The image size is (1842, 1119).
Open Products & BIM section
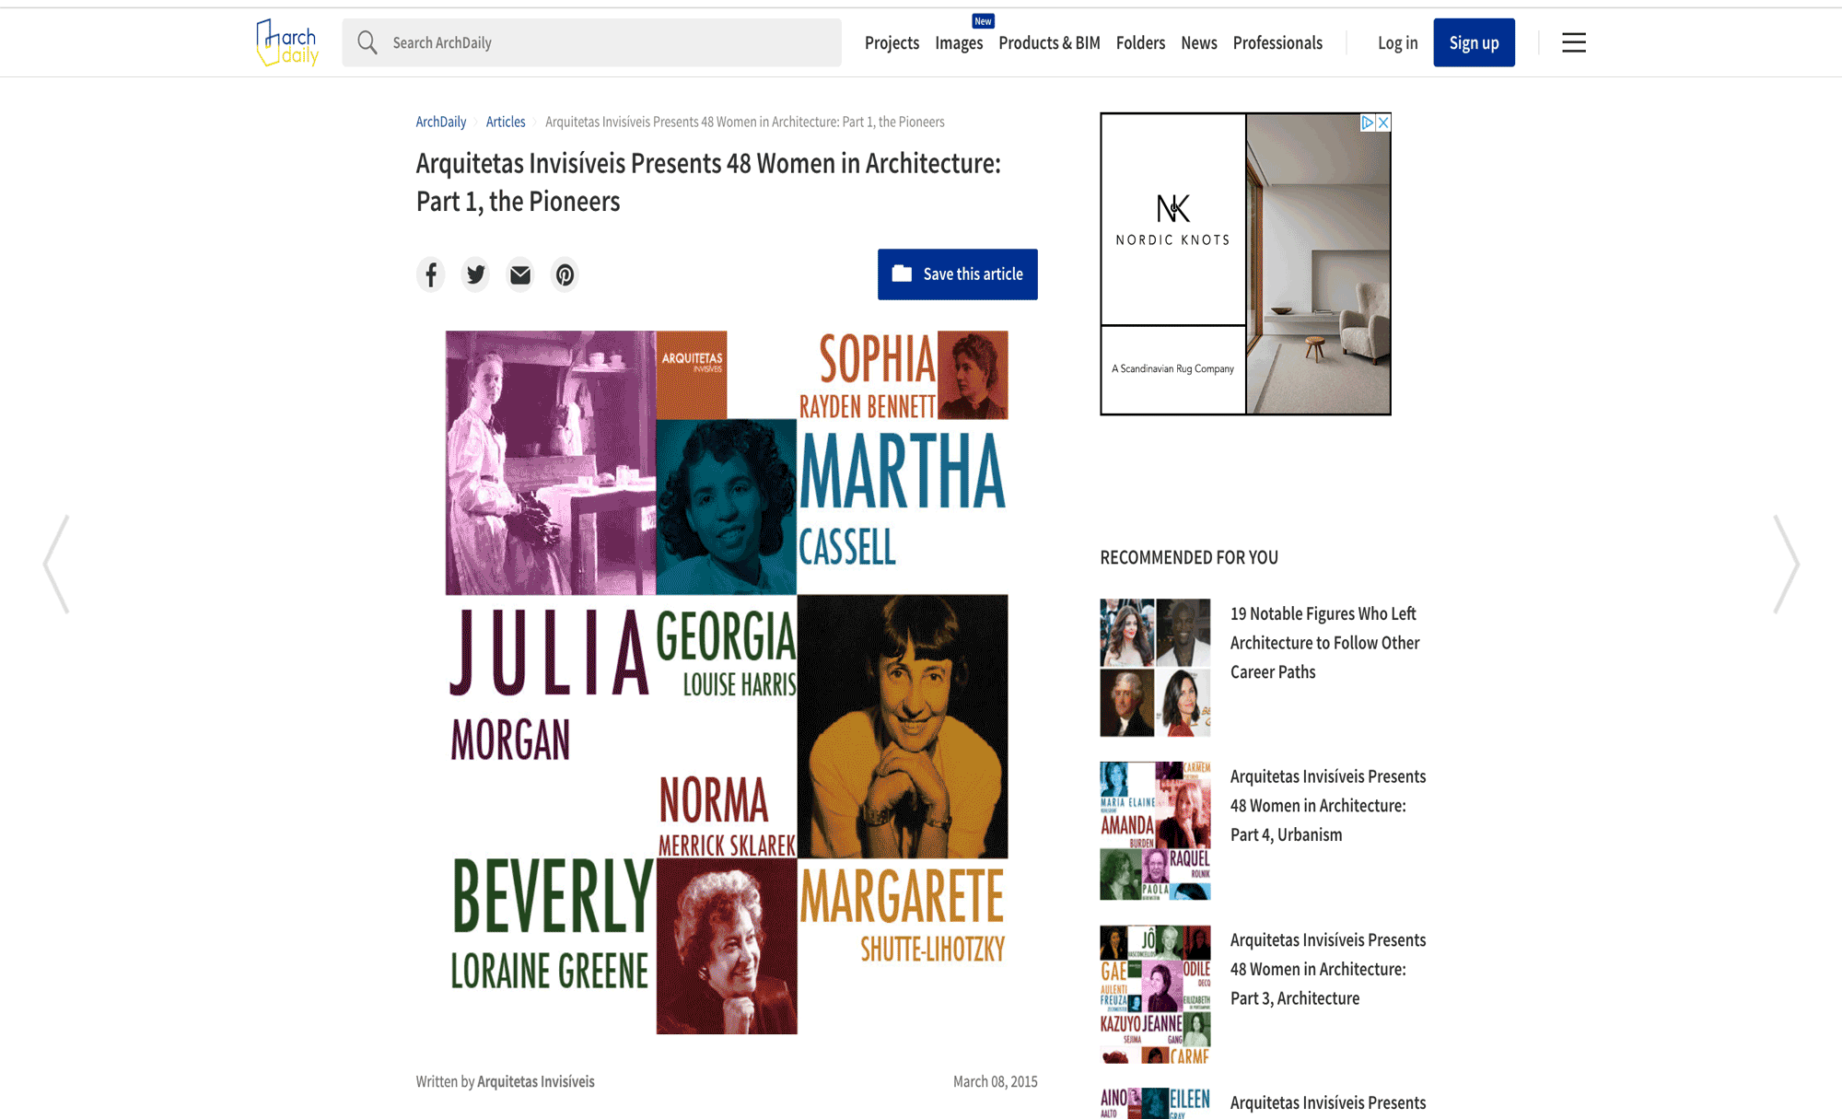pos(1049,42)
